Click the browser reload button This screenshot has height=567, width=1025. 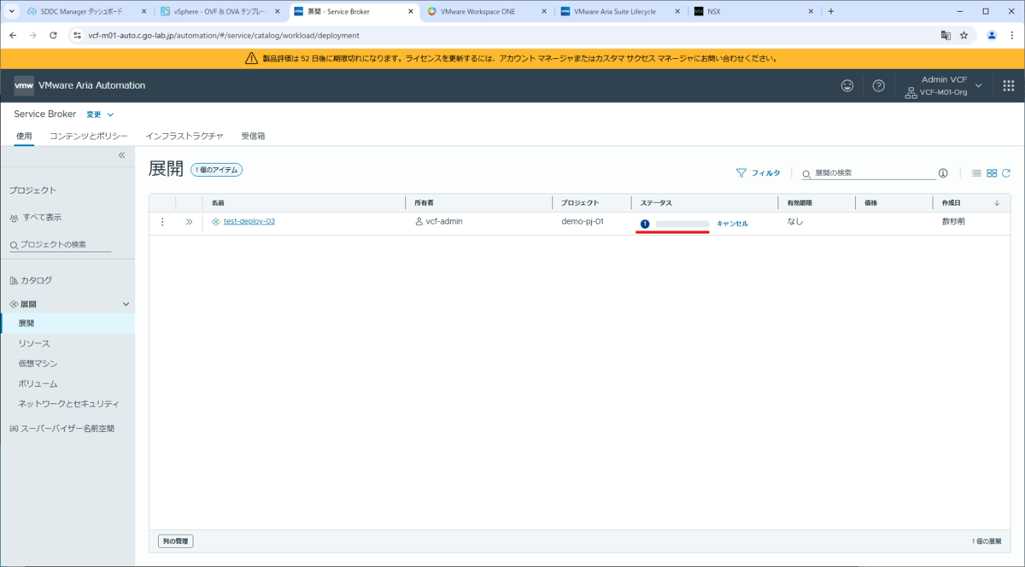point(53,35)
